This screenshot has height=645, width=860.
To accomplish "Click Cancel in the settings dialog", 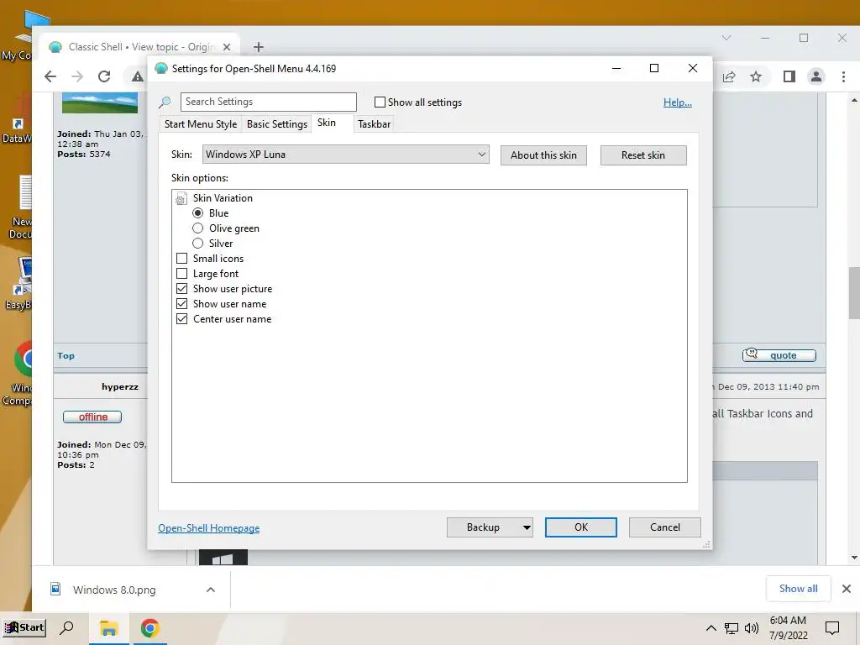I will [x=665, y=527].
